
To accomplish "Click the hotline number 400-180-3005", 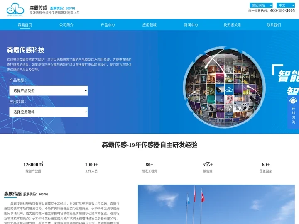I will click(282, 10).
